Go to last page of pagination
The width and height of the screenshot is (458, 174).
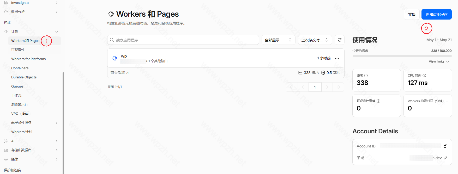tap(338, 87)
